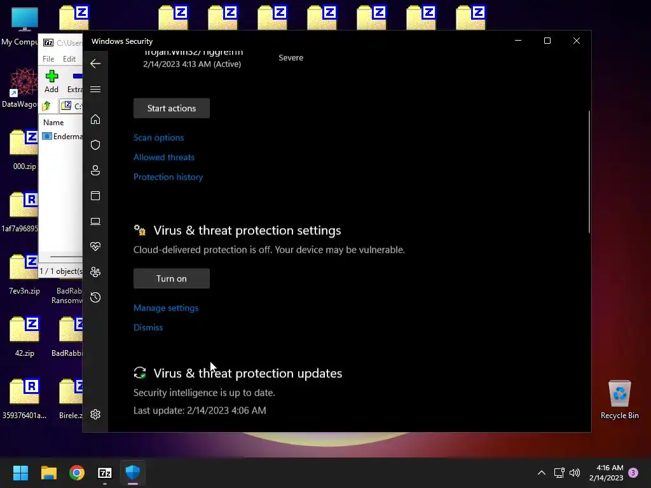Viewport: 651px width, 488px height.
Task: Select Birele zip desktop file
Action: 71,399
